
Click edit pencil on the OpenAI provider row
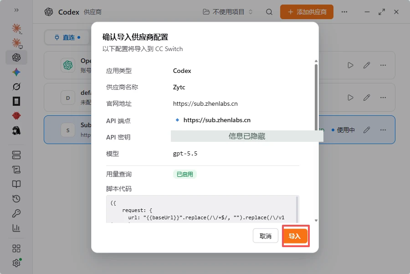tap(367, 65)
